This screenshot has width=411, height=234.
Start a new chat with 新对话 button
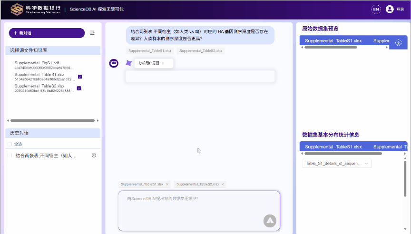(47, 33)
